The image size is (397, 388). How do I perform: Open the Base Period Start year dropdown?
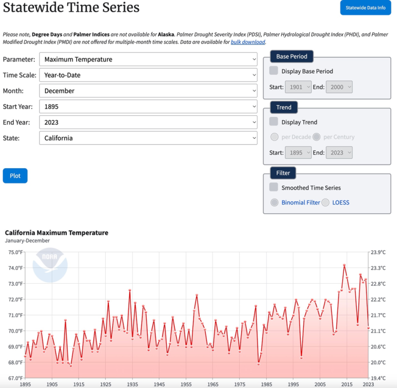point(298,87)
